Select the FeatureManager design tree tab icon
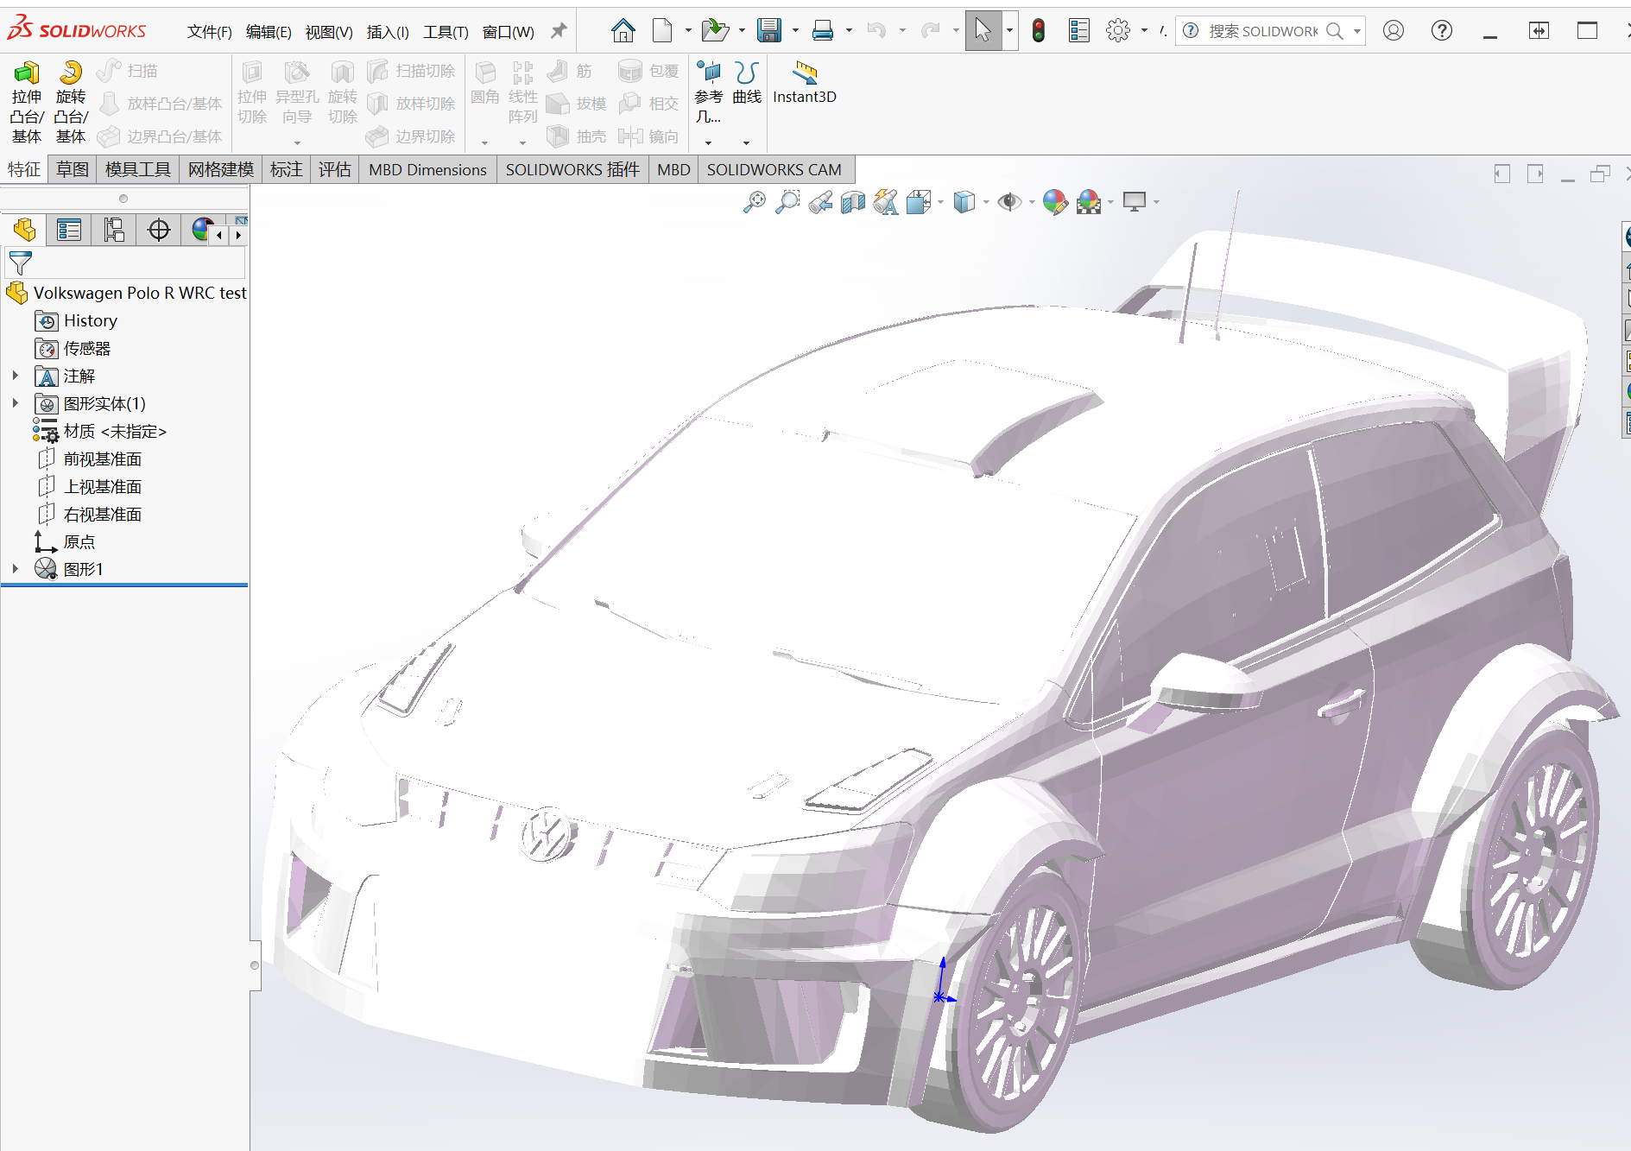This screenshot has height=1151, width=1631. click(24, 230)
